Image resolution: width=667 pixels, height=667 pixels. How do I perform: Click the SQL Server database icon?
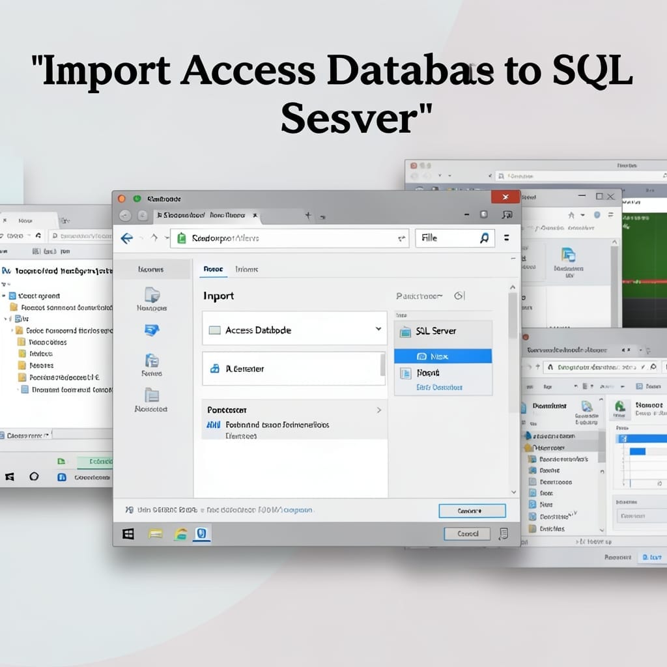click(405, 332)
